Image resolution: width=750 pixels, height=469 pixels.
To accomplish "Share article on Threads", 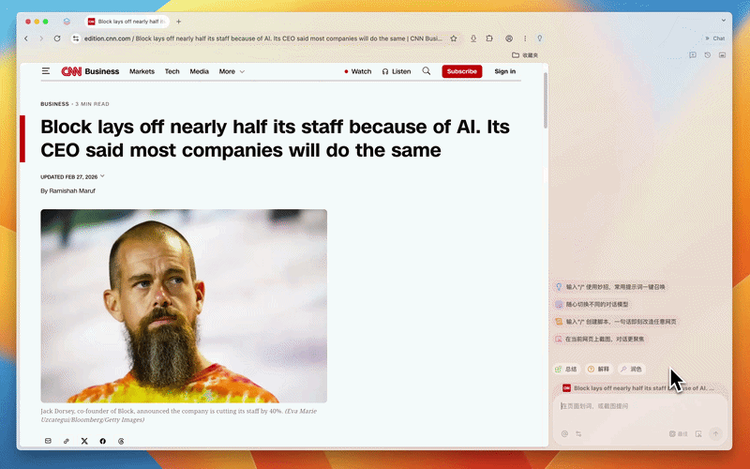I will 120,441.
